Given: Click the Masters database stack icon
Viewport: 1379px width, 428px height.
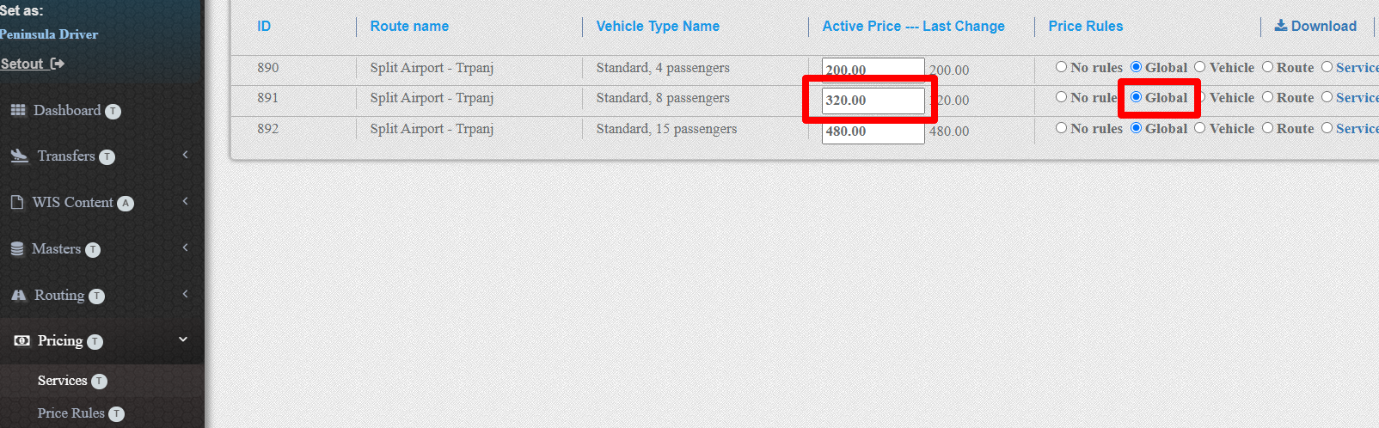Looking at the screenshot, I should [17, 249].
